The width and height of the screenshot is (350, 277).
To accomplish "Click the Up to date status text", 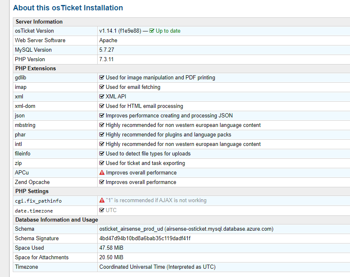I will coord(168,31).
